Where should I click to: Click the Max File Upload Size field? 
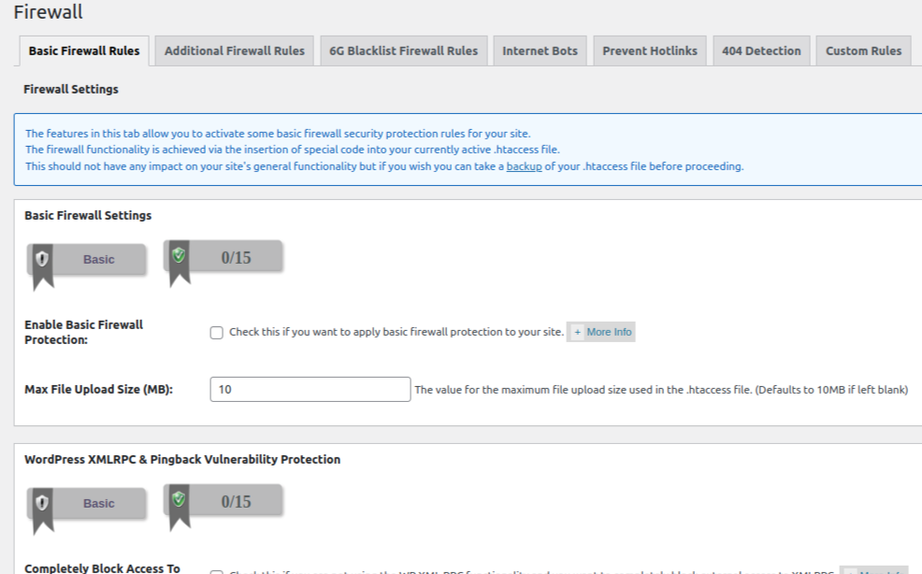310,389
